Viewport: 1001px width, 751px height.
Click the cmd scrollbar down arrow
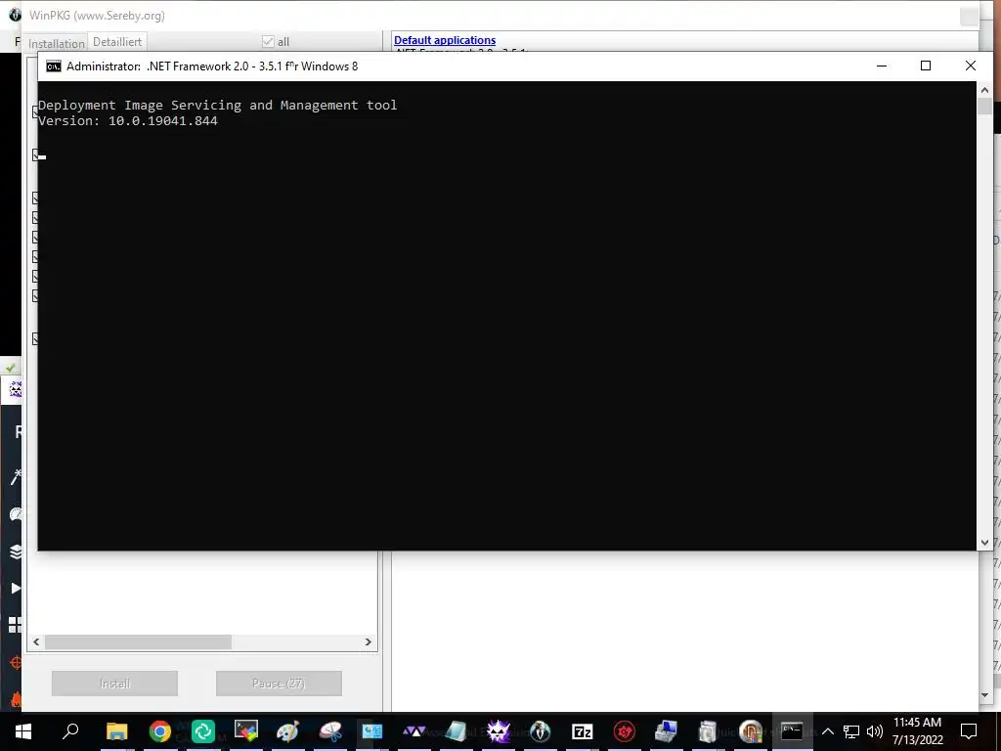point(984,543)
